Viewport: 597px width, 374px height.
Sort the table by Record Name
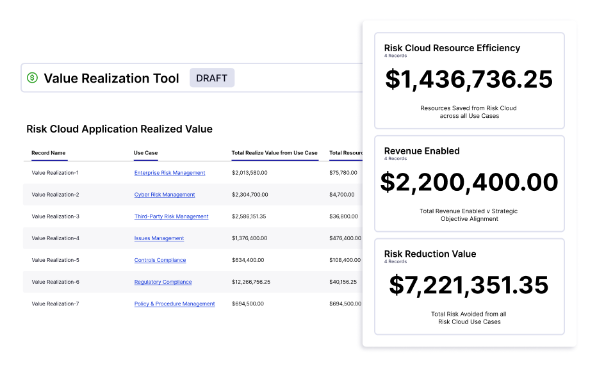coord(48,153)
